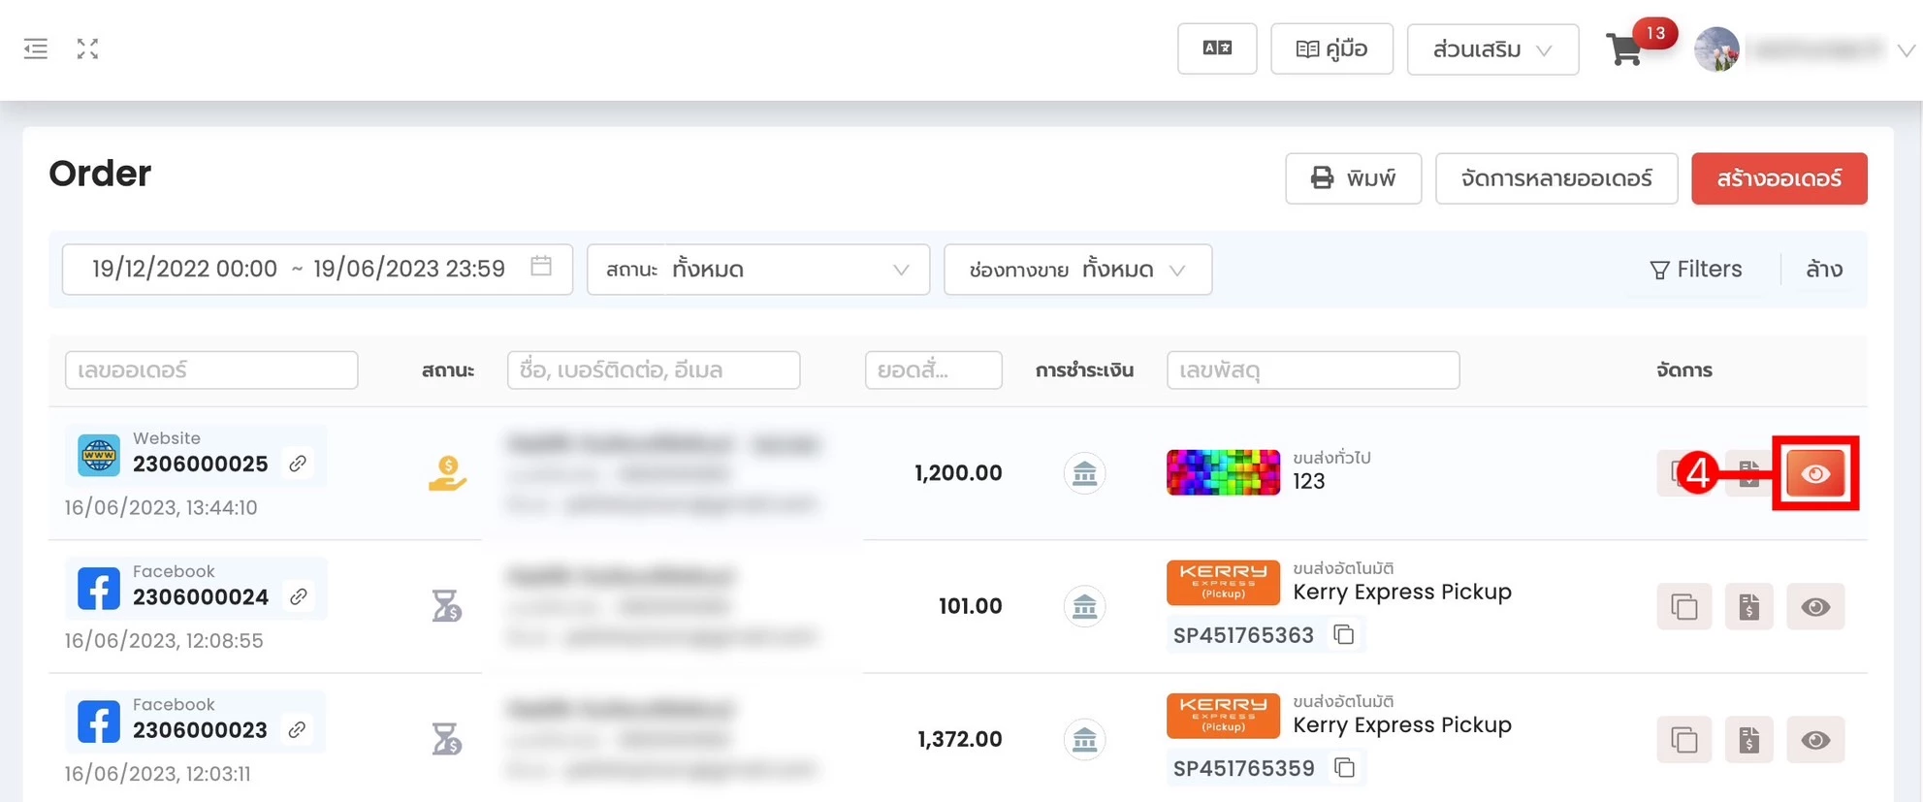This screenshot has width=1923, height=802.
Task: Click the เลขออเดอร์ order number search field
Action: [x=211, y=370]
